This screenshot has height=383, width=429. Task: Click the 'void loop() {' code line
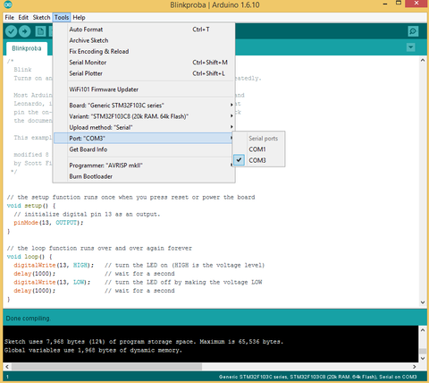tap(29, 257)
